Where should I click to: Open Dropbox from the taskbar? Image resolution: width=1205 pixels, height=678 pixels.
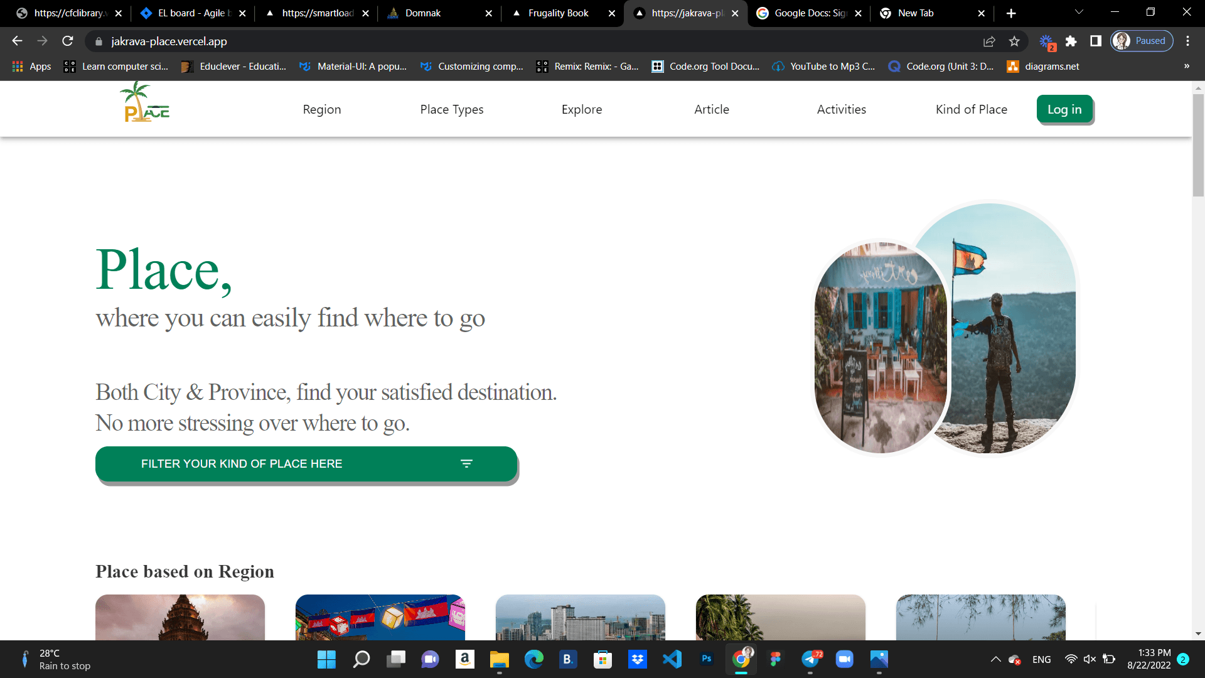[638, 659]
